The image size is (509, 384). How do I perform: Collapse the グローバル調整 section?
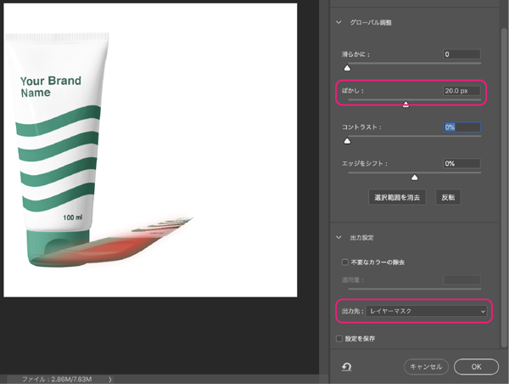(338, 22)
